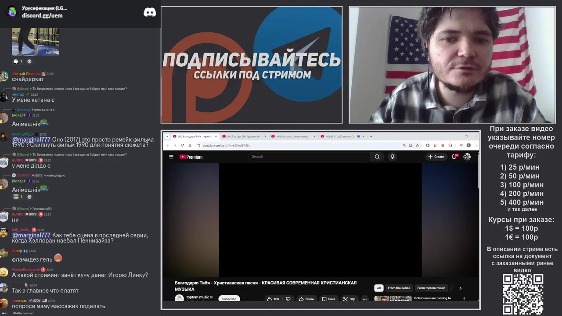Open the Chrome three-dot menu

pyautogui.click(x=475, y=145)
